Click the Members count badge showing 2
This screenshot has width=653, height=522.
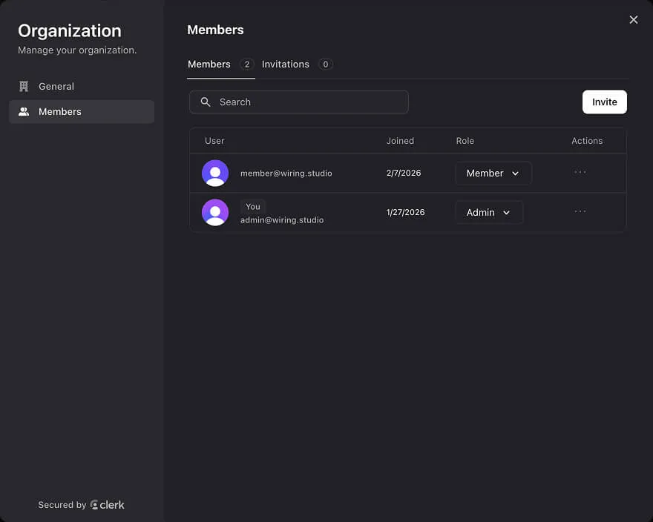[246, 65]
